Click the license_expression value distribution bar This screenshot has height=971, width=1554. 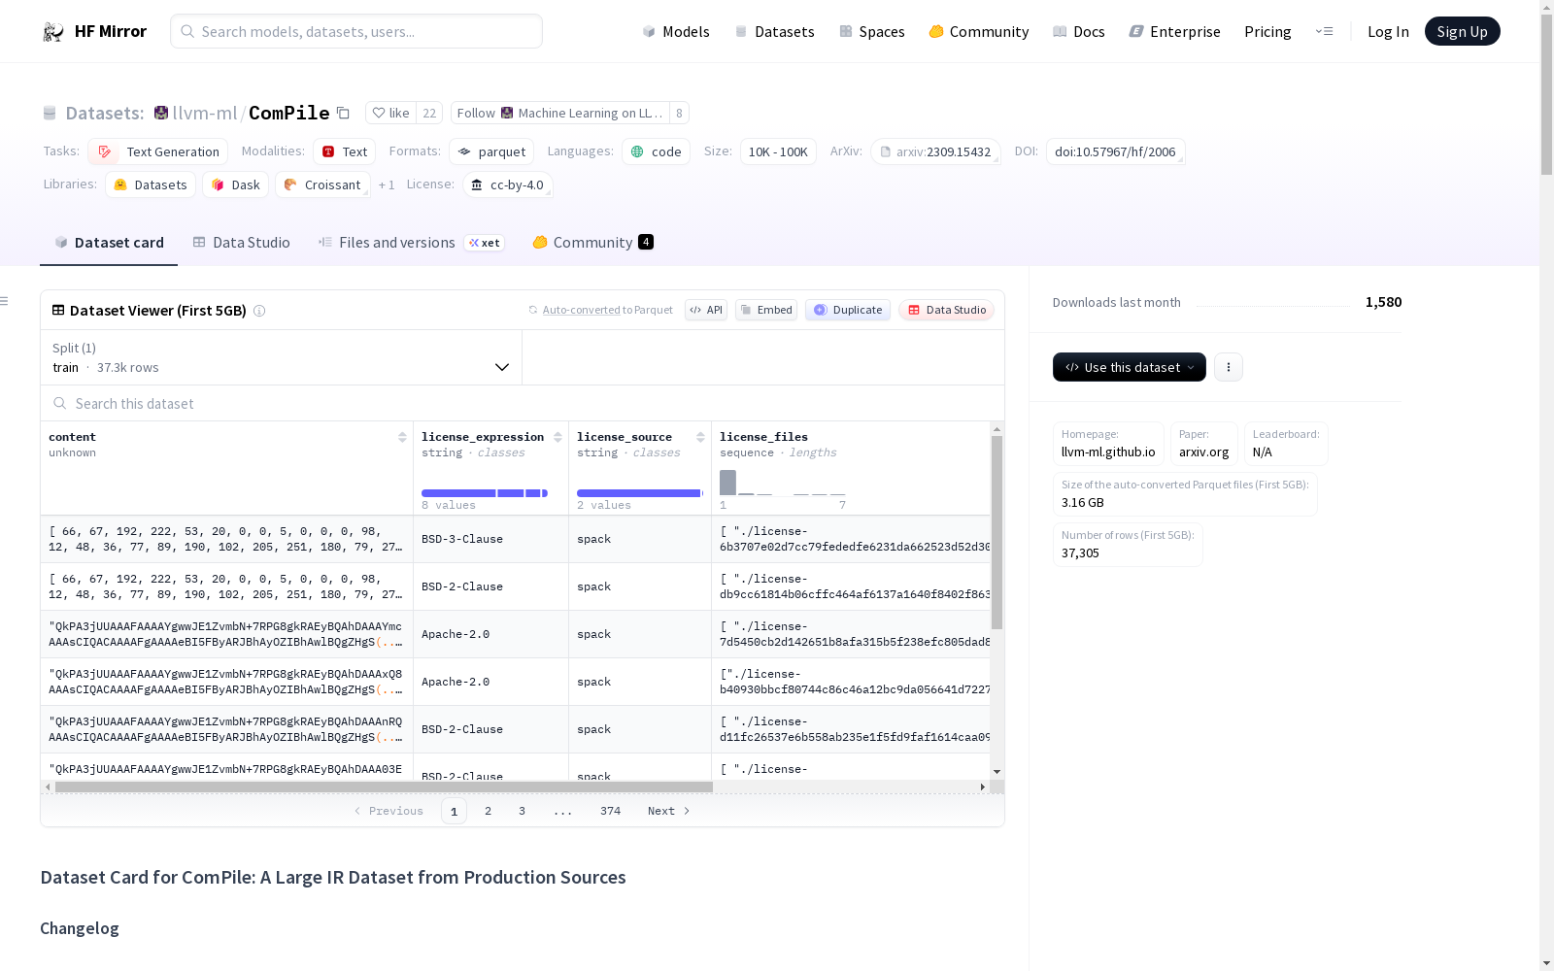click(485, 493)
